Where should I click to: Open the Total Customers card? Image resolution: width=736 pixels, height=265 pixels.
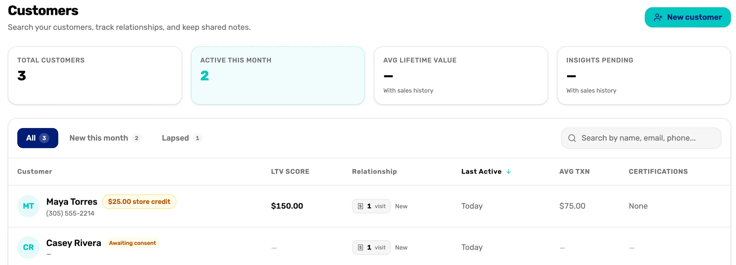[95, 76]
